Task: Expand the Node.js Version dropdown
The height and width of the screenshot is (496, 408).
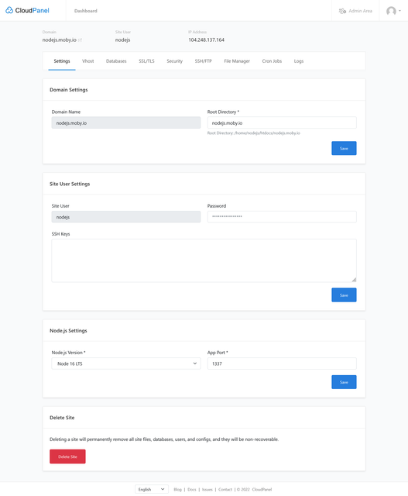Action: [125, 363]
